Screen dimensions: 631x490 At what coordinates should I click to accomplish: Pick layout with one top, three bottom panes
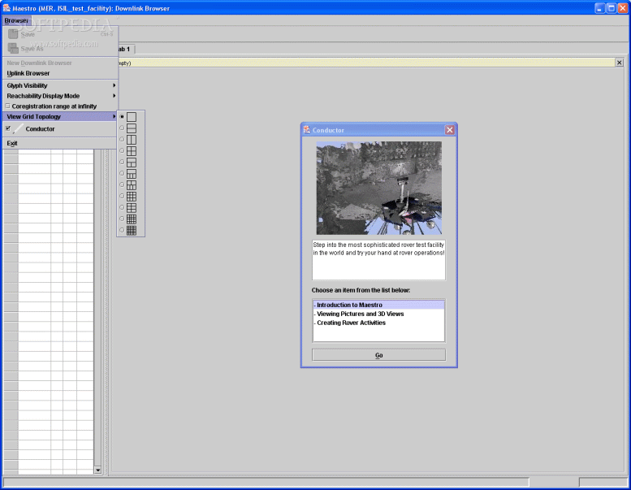(132, 174)
